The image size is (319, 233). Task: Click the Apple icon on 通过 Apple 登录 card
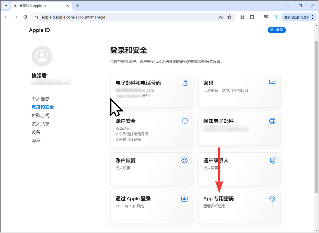tap(184, 198)
